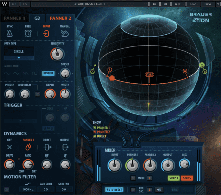This screenshot has width=221, height=195.
Task: Open the Path Type Circle dropdown
Action: click(x=19, y=53)
